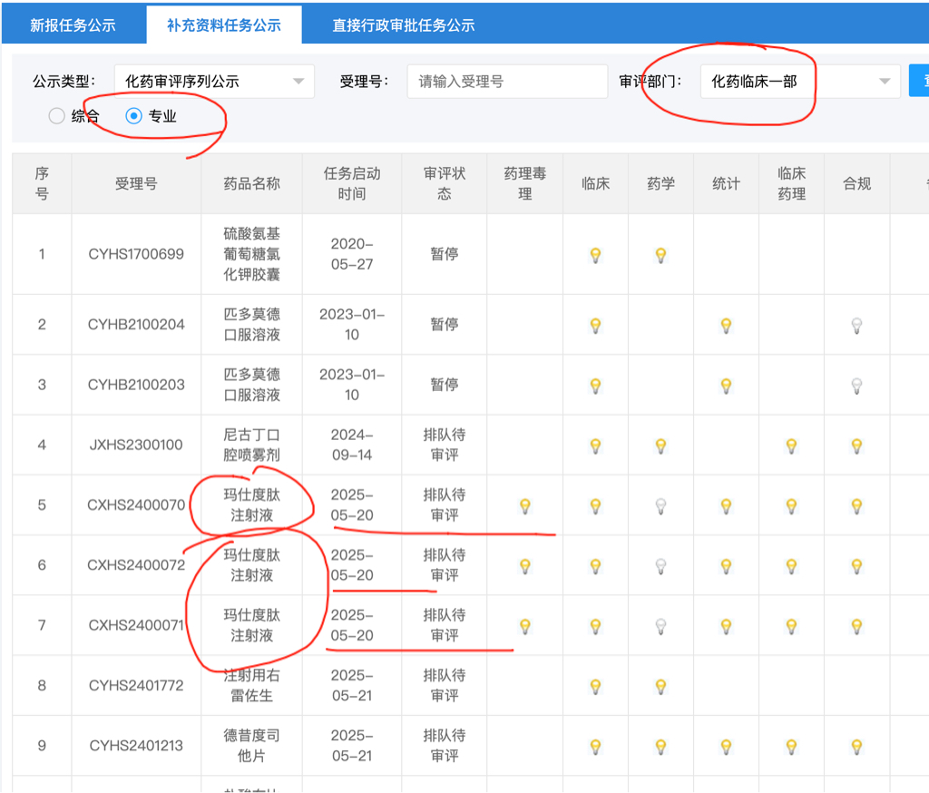
Task: Click 暂停 status for CYHS1700699
Action: [x=445, y=254]
